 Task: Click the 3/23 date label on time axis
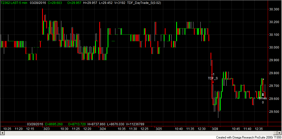(x=47, y=129)
